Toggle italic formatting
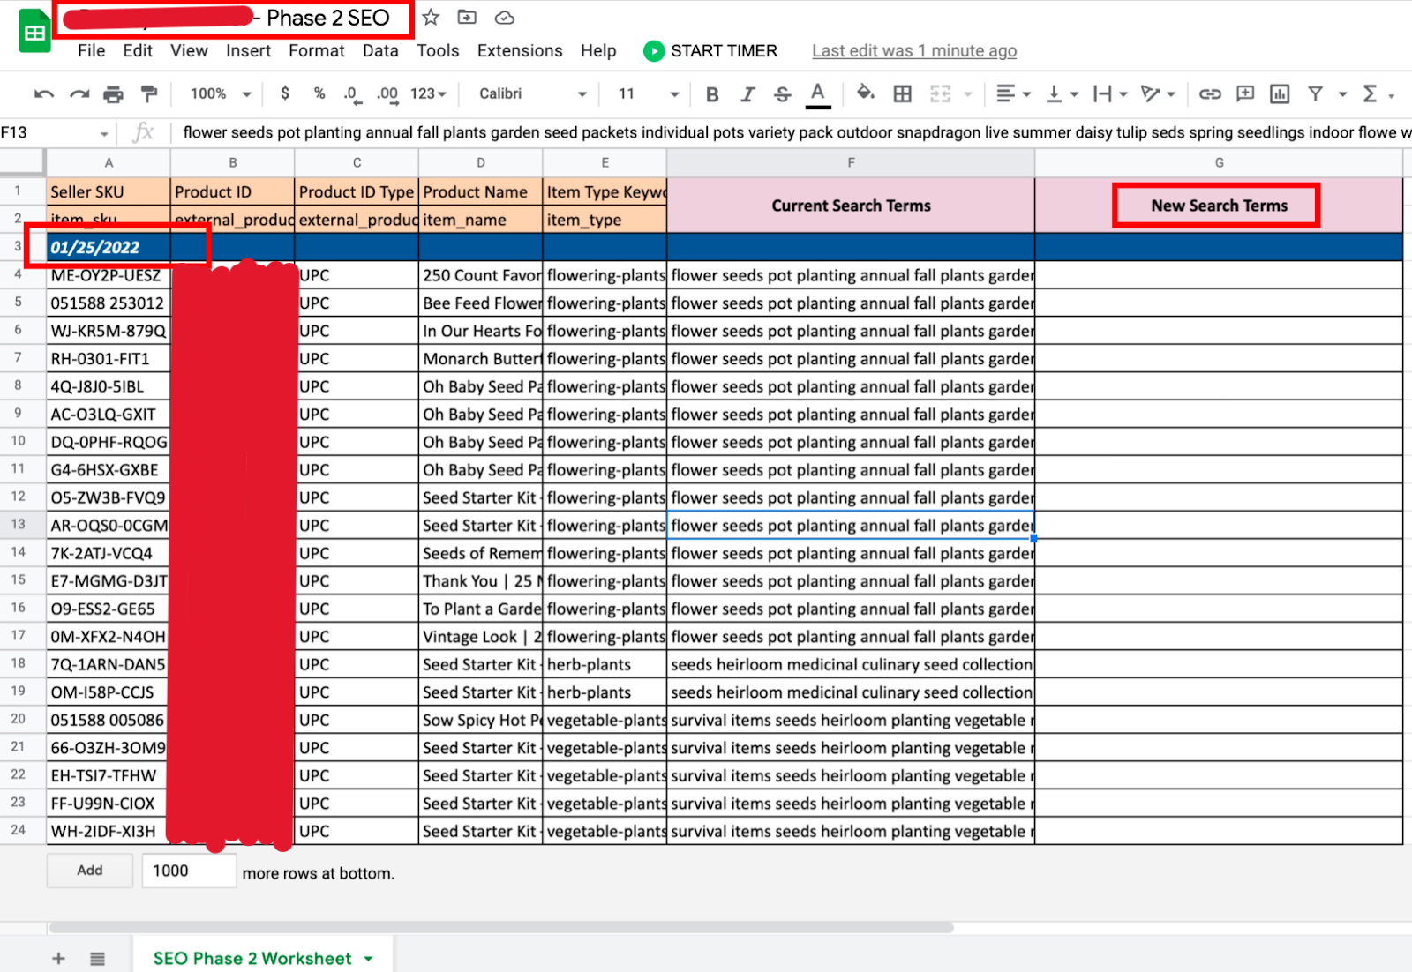The height and width of the screenshot is (972, 1412). click(747, 94)
